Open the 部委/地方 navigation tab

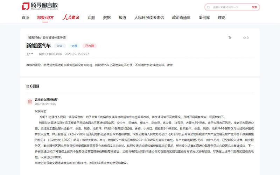pyautogui.click(x=45, y=17)
